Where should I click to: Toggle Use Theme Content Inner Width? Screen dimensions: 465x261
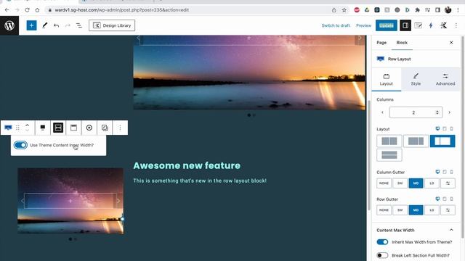[20, 145]
